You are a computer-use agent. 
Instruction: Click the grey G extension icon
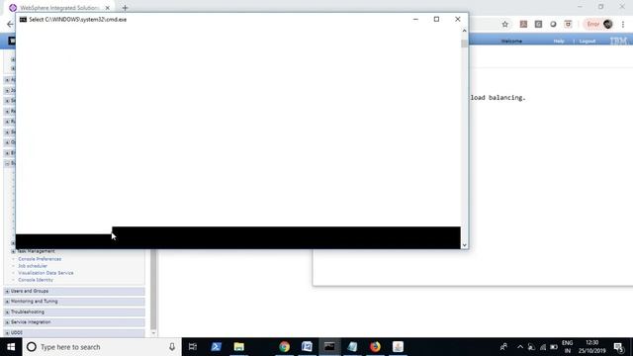[x=538, y=24]
